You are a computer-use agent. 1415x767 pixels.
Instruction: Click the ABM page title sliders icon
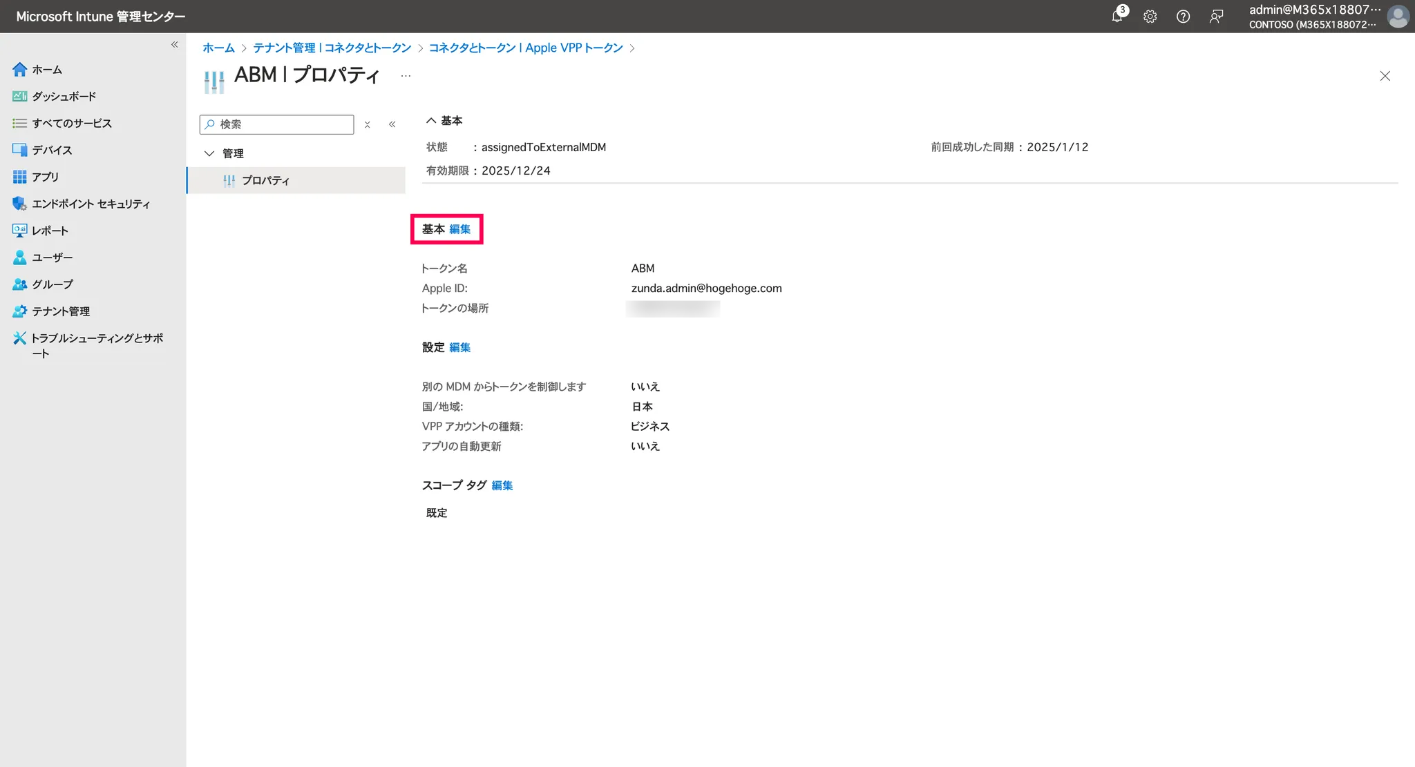click(x=214, y=81)
